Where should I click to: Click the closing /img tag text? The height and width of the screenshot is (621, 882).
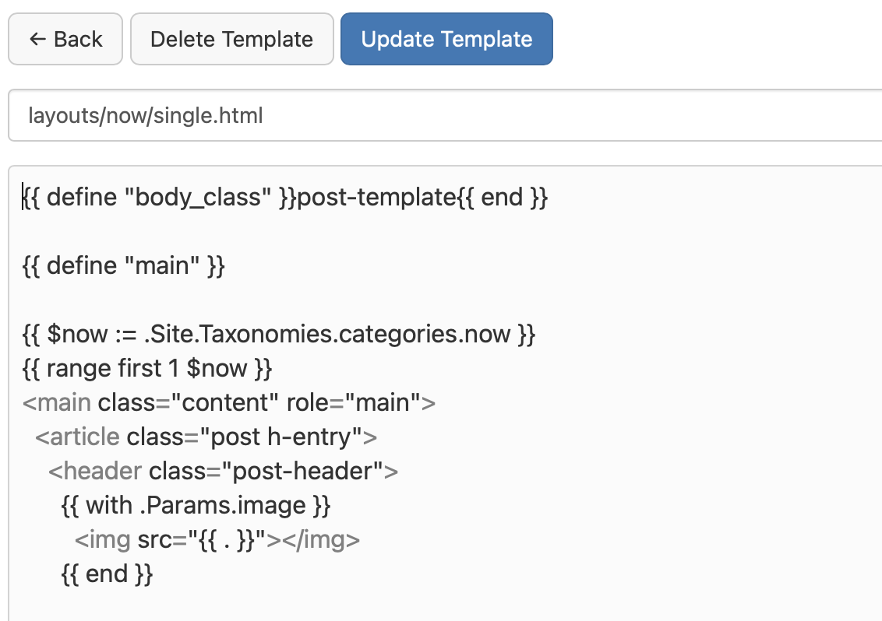coord(321,539)
